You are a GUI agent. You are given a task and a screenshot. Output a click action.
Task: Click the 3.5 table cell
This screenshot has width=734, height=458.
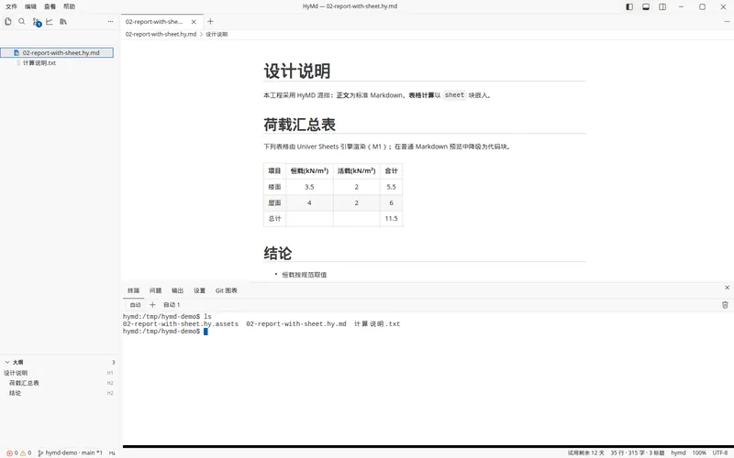(x=309, y=187)
